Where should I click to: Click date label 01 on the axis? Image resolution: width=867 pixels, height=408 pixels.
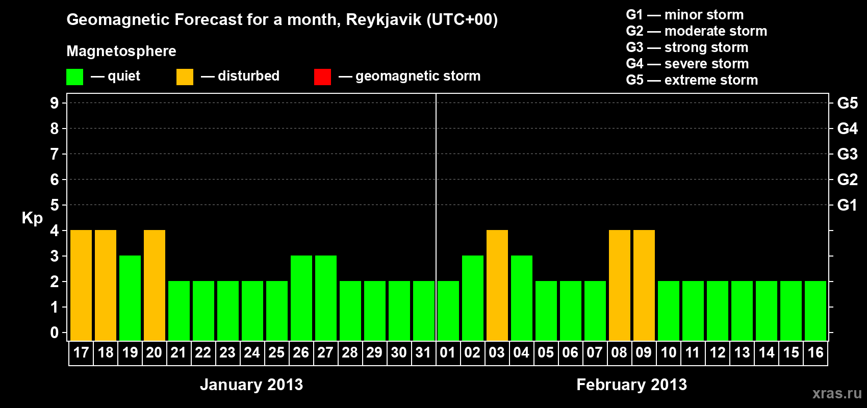click(x=448, y=353)
